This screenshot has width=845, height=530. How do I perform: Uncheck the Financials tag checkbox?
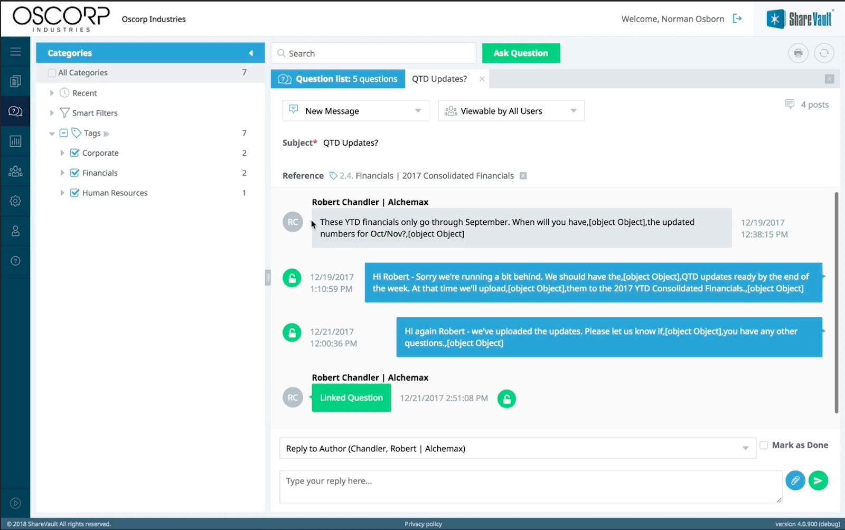pyautogui.click(x=74, y=173)
